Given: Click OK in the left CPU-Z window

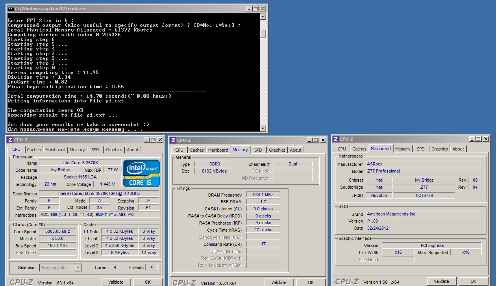Looking at the screenshot, I should tap(148, 282).
